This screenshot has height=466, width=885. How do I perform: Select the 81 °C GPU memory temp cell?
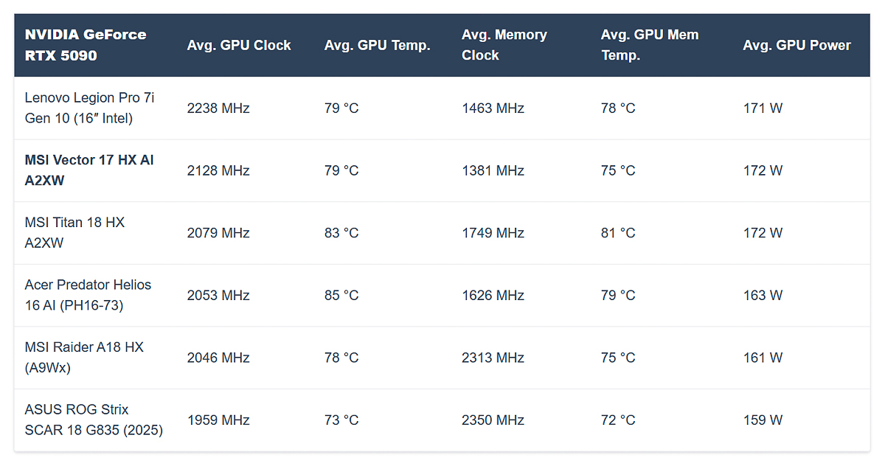pos(618,233)
